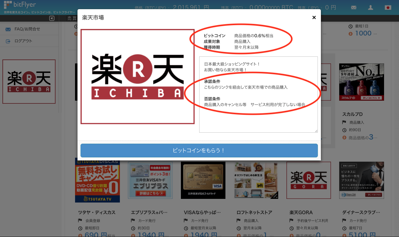Viewport: 399px width, 237px height.
Task: Click the clock icon beside 約90日
Action: click(344, 130)
